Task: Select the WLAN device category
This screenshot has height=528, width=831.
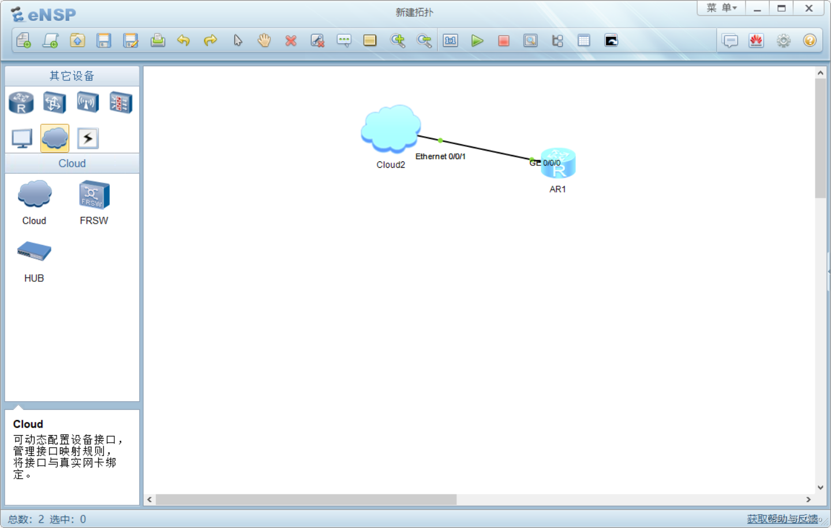Action: pyautogui.click(x=88, y=103)
